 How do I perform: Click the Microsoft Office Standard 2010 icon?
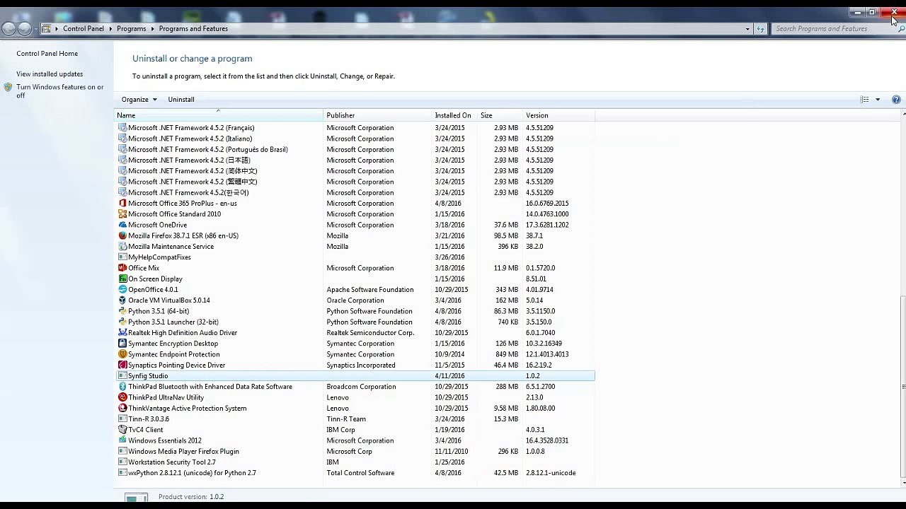[x=122, y=214]
